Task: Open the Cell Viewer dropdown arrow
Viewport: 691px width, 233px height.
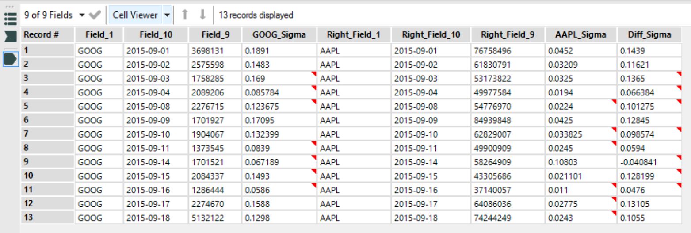Action: pyautogui.click(x=167, y=15)
